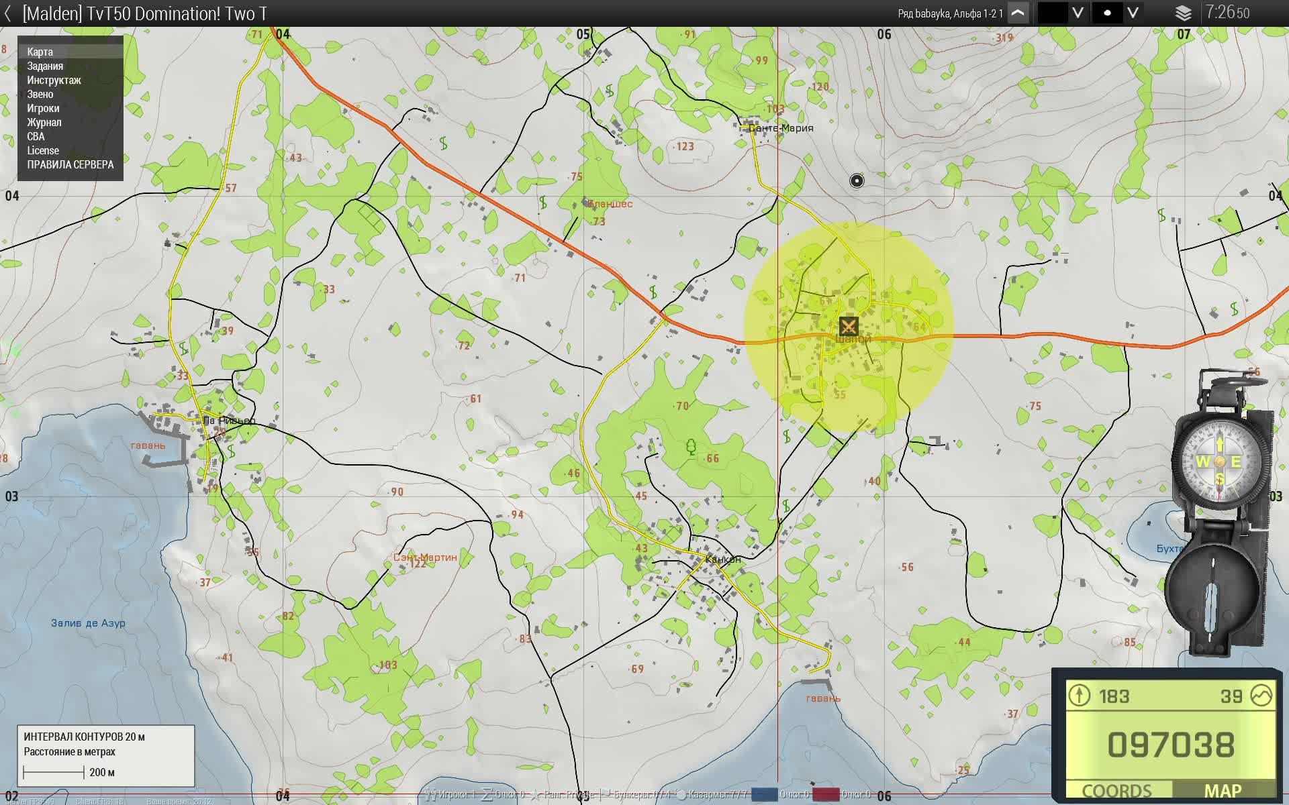Image resolution: width=1289 pixels, height=805 pixels.
Task: Click the objective marker icon at Шапой
Action: coord(849,327)
